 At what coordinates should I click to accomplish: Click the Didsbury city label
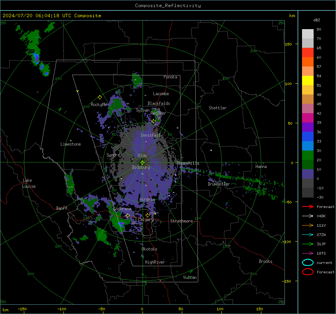tap(141, 167)
